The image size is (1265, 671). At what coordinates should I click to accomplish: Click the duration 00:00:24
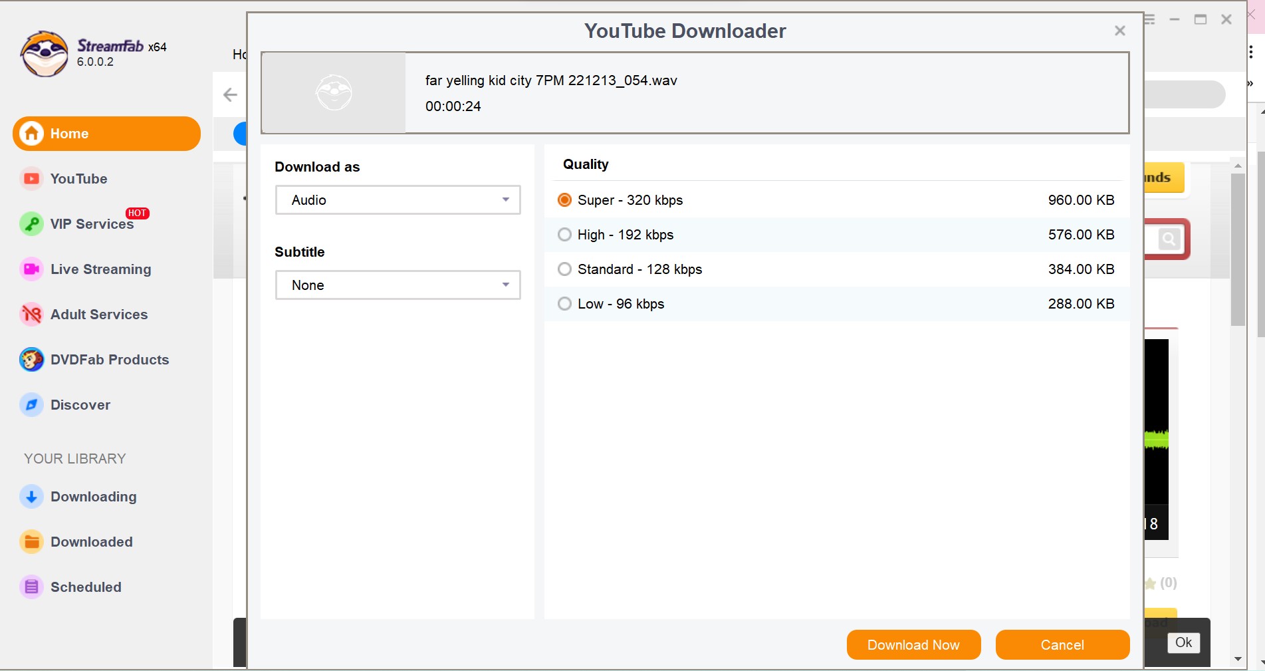pyautogui.click(x=453, y=106)
